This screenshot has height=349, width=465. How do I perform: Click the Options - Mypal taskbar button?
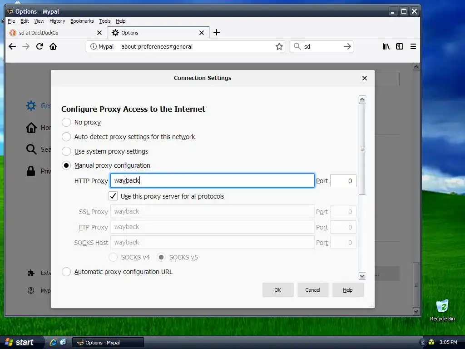tap(108, 343)
